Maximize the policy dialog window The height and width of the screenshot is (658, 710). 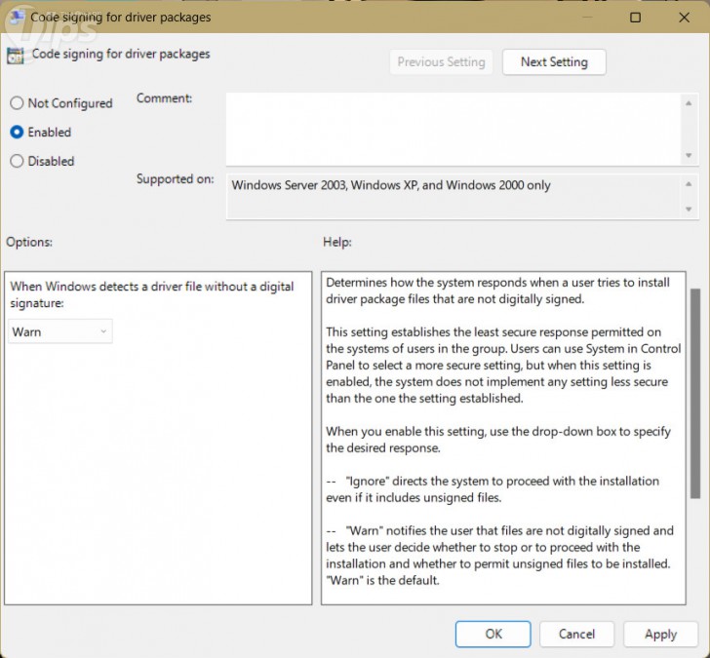click(635, 18)
